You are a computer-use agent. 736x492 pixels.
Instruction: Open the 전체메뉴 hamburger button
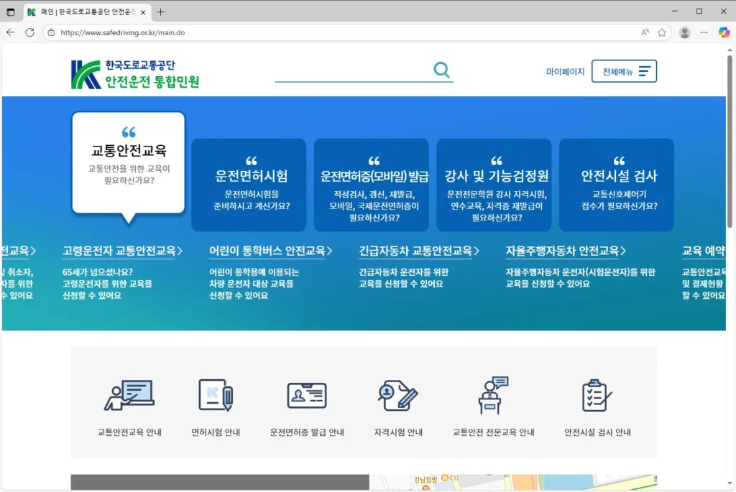click(x=624, y=70)
